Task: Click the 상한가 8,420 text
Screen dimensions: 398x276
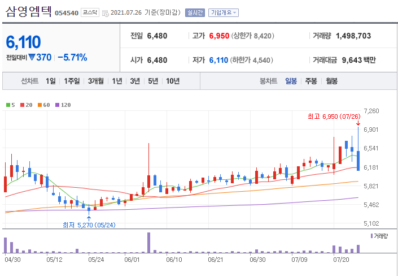Action: [x=252, y=36]
